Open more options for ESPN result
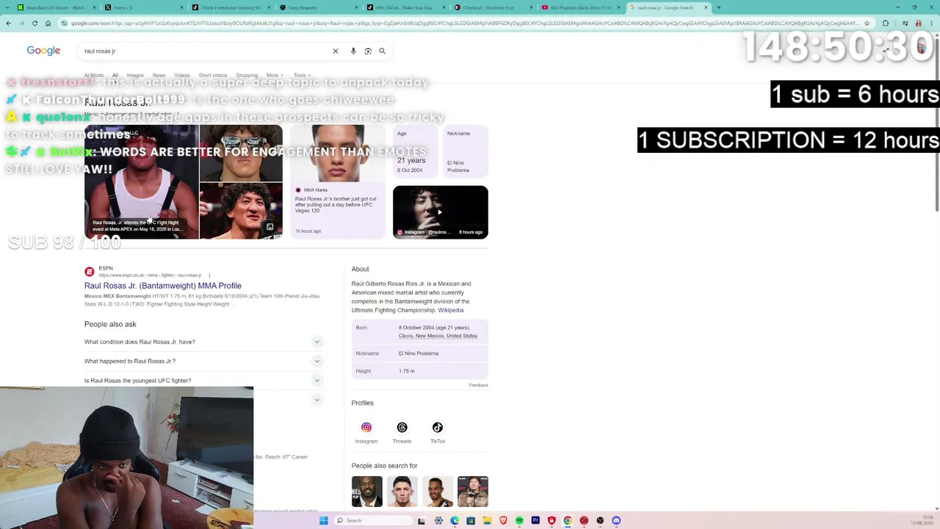This screenshot has width=940, height=529. pyautogui.click(x=209, y=276)
